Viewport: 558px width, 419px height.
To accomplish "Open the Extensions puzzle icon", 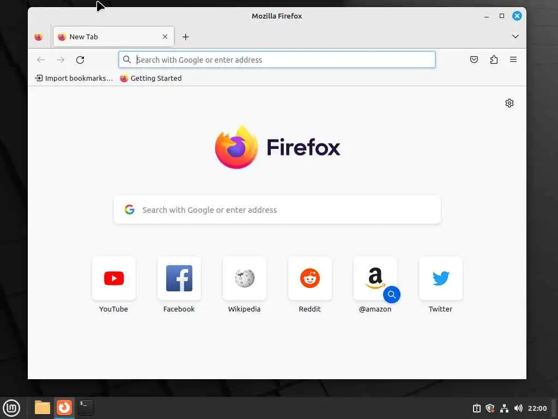I will point(494,59).
